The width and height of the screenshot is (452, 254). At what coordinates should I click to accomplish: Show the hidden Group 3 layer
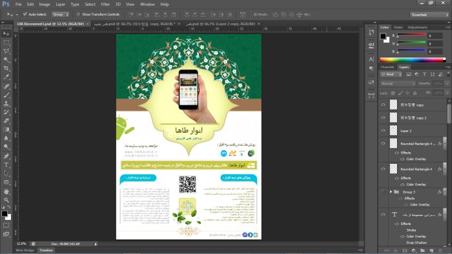tap(383, 191)
